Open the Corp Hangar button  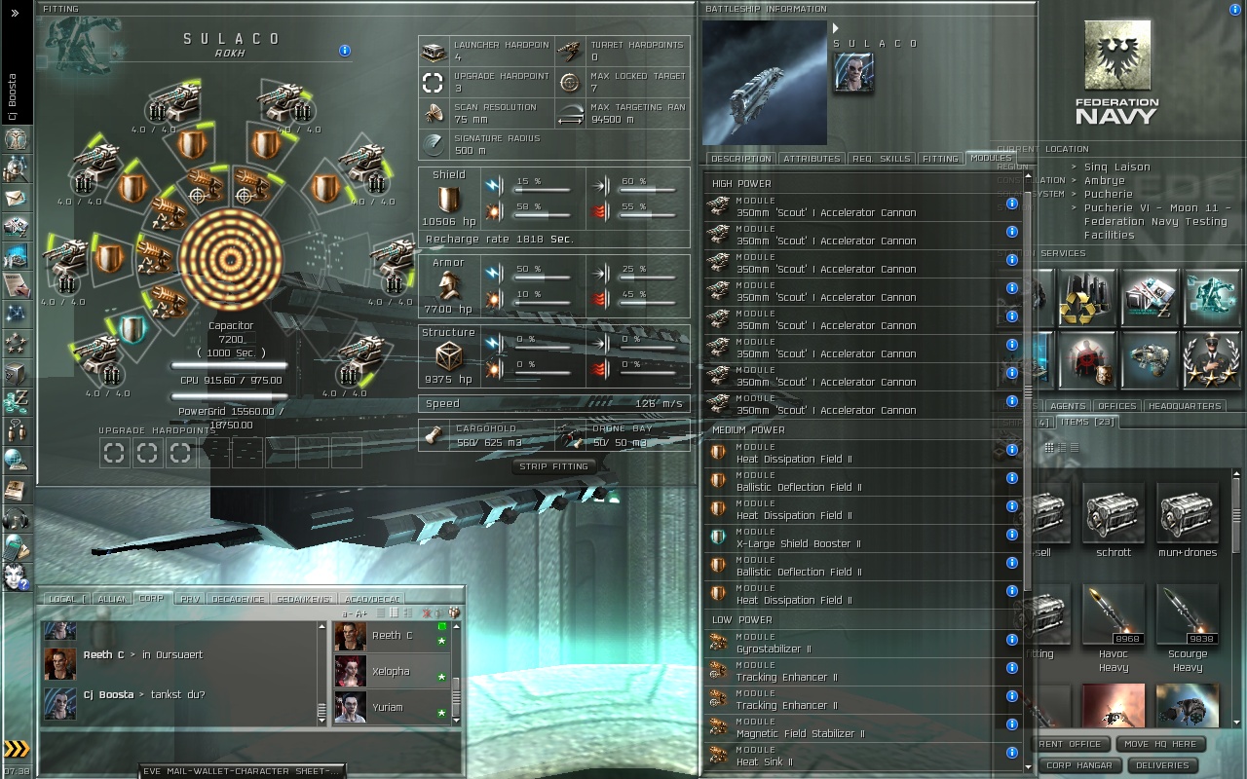click(1079, 765)
